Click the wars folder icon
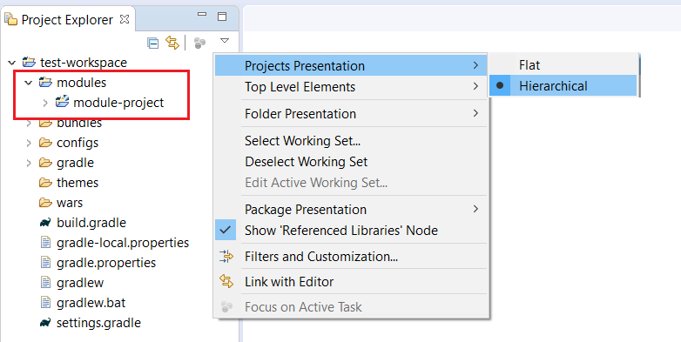The image size is (681, 342). pos(45,202)
